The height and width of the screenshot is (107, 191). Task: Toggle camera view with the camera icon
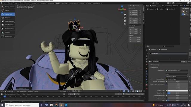tap(125, 21)
